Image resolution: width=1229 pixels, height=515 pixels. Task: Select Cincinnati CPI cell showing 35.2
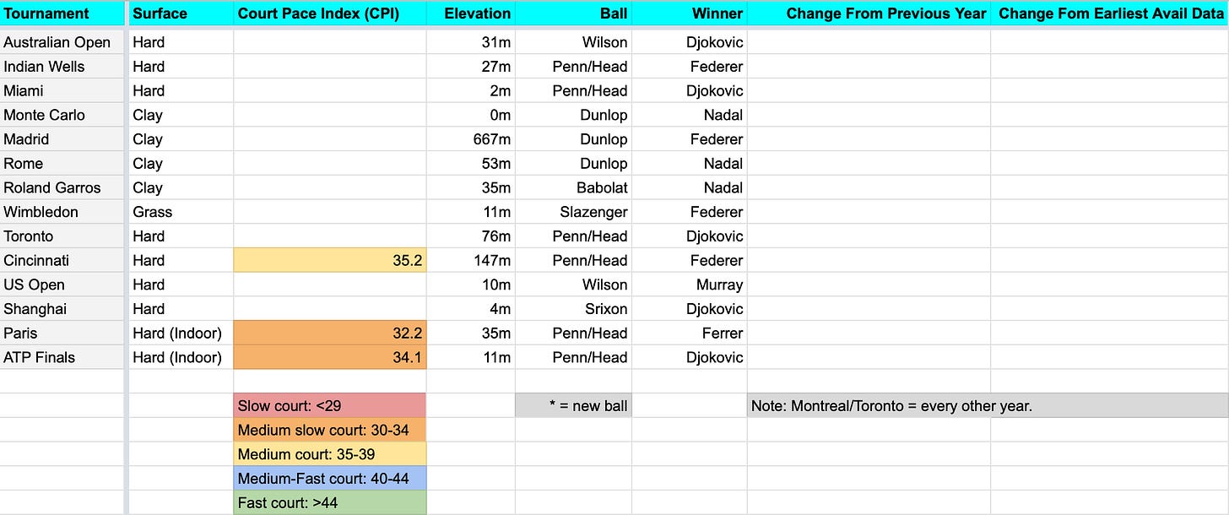point(330,260)
